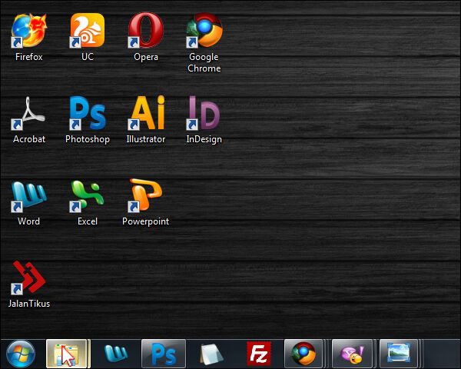Open FileZilla from the taskbar
The image size is (461, 369).
259,354
